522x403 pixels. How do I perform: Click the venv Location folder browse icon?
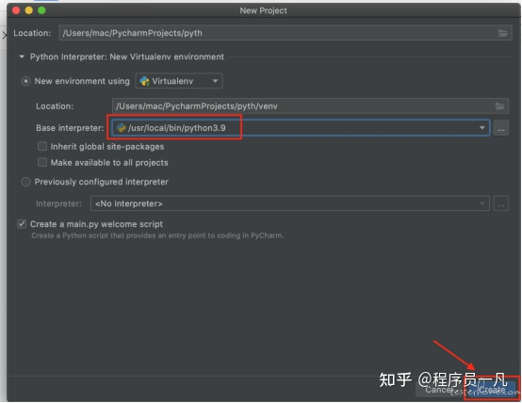click(x=499, y=106)
